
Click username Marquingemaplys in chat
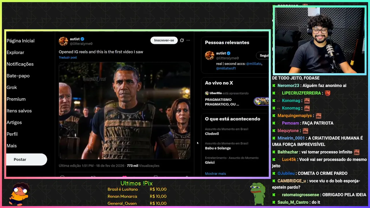click(295, 116)
